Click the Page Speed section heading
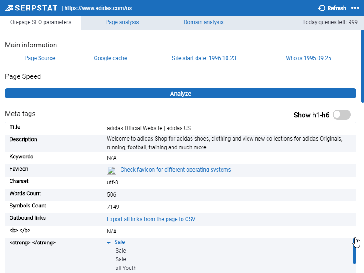This screenshot has height=273, width=364. pos(23,76)
